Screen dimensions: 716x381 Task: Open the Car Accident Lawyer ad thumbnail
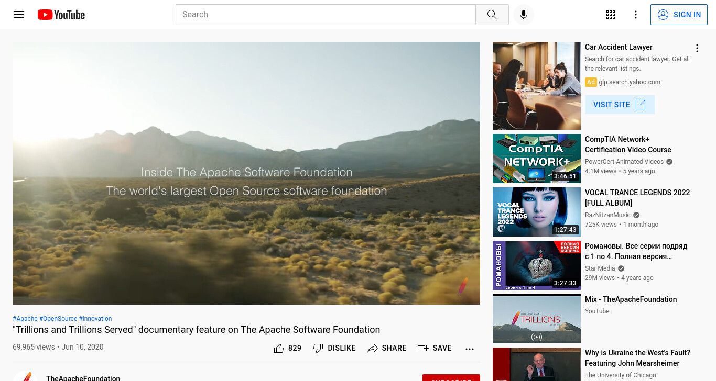[x=537, y=86]
